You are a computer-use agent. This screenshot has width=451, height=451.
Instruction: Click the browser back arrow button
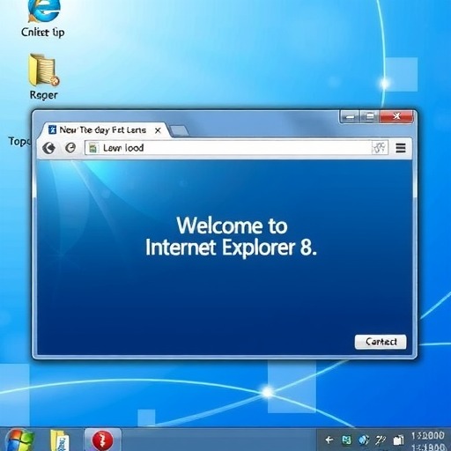point(48,148)
